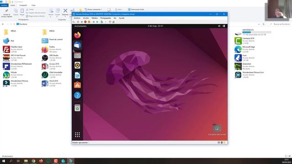Select the Wondershare PDFelement shortcut
The width and height of the screenshot is (292, 164).
[17, 67]
